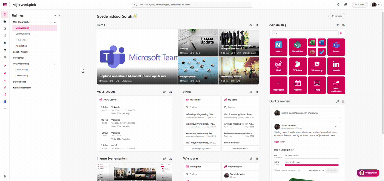Copy link icon of Durf te vragen widget
Viewport: 384px width, 181px height.
pos(337,101)
